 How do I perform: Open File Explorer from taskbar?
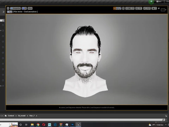click(32, 125)
